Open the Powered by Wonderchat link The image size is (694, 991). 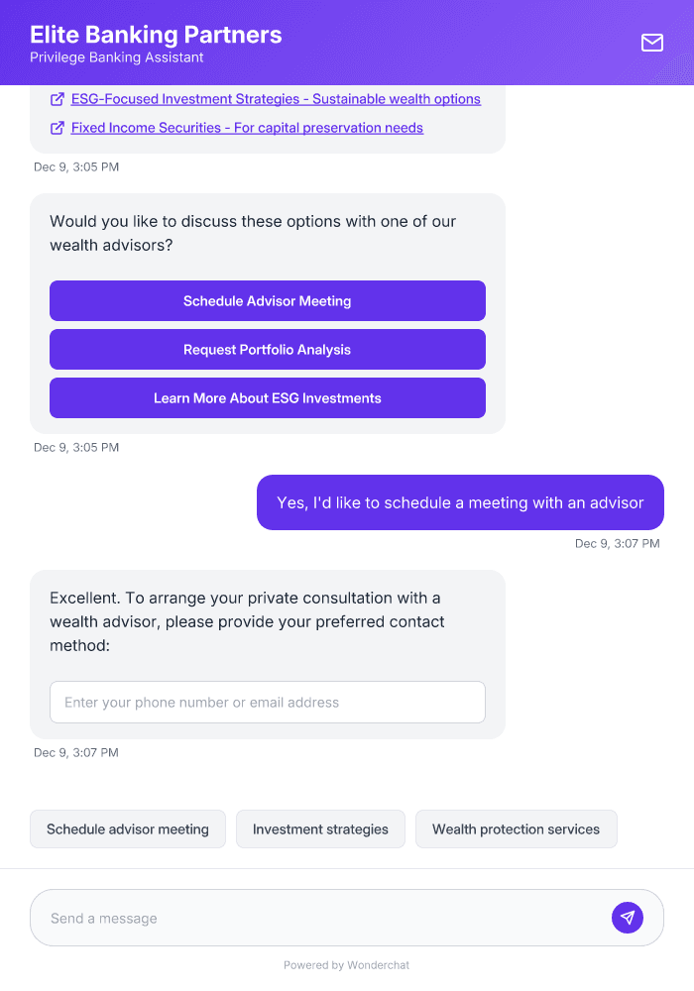(x=347, y=964)
